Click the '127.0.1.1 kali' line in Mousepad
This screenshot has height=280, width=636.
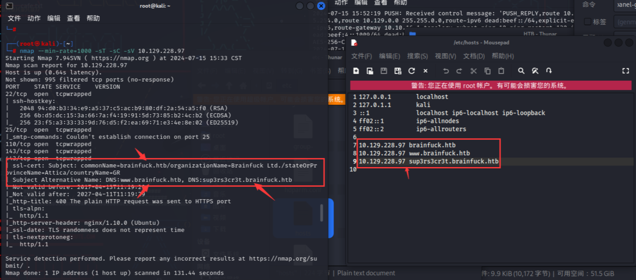point(394,105)
